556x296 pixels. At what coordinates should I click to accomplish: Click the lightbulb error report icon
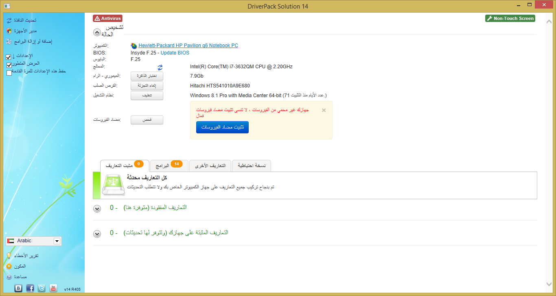[9, 256]
